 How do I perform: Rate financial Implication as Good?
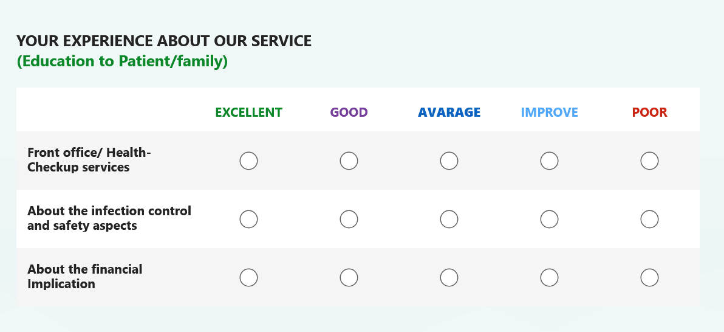click(x=349, y=277)
